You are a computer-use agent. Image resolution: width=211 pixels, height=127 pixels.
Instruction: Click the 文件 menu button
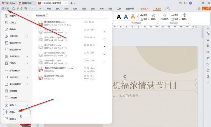[x=5, y=9]
